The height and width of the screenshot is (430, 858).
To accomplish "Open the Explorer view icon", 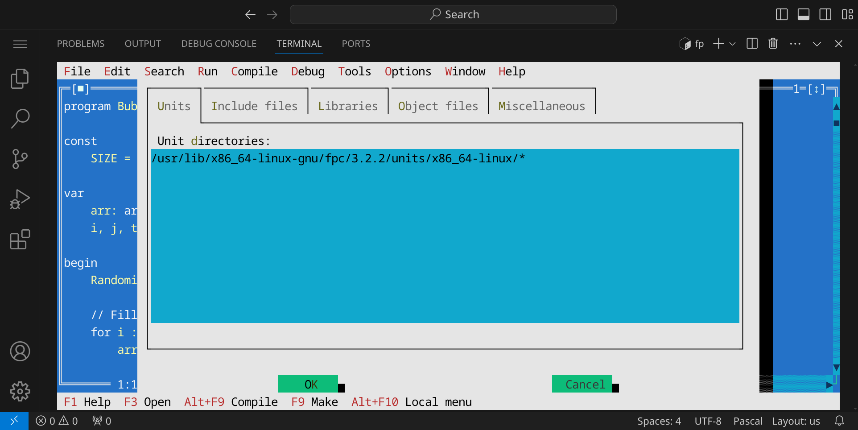I will [x=20, y=79].
